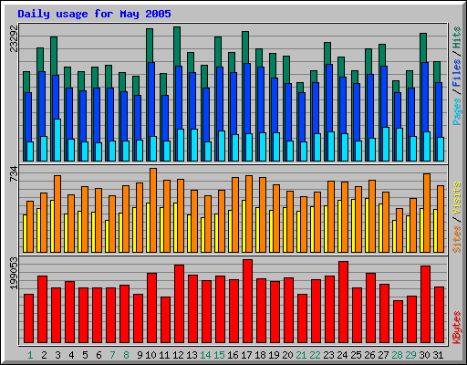Image resolution: width=467 pixels, height=365 pixels.
Task: Click the green "Hits" legend label
Action: (456, 37)
